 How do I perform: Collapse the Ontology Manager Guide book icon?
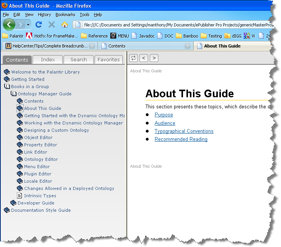tap(13, 94)
